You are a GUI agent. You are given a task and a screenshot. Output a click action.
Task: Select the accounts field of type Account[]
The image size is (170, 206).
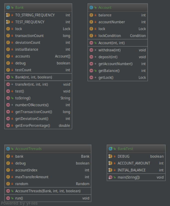coord(38,56)
